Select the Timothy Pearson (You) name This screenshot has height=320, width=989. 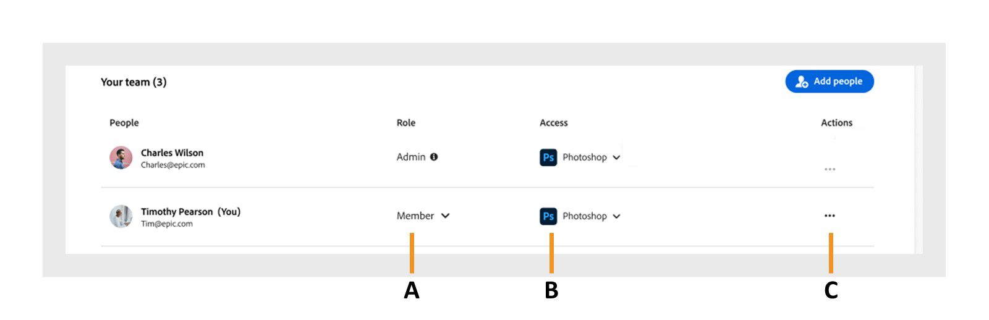tap(190, 211)
